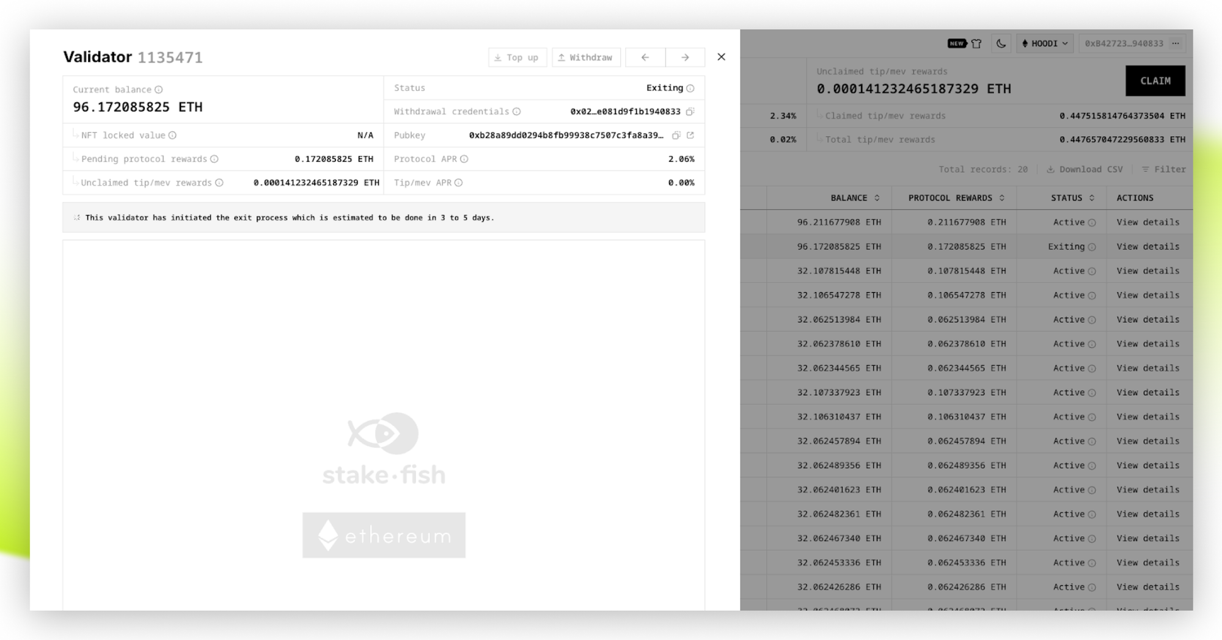
Task: Close the Validator 1135471 panel
Action: [x=722, y=57]
